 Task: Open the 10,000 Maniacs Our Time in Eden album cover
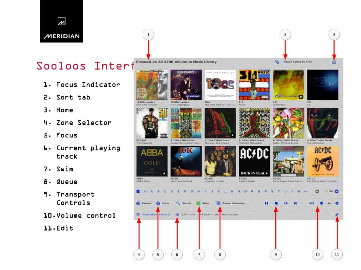[152, 85]
